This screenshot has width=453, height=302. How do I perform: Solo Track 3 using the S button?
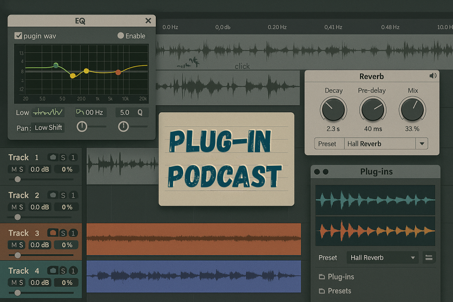point(63,233)
